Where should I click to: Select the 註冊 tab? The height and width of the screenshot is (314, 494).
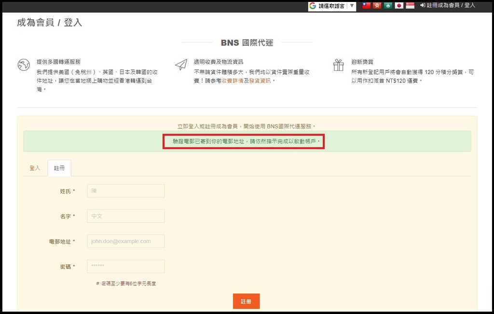point(59,168)
